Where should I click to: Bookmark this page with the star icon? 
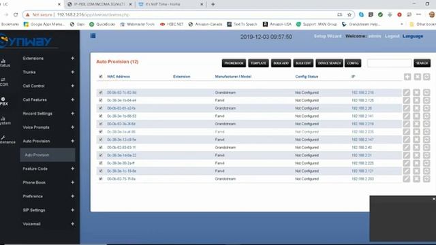coord(349,15)
